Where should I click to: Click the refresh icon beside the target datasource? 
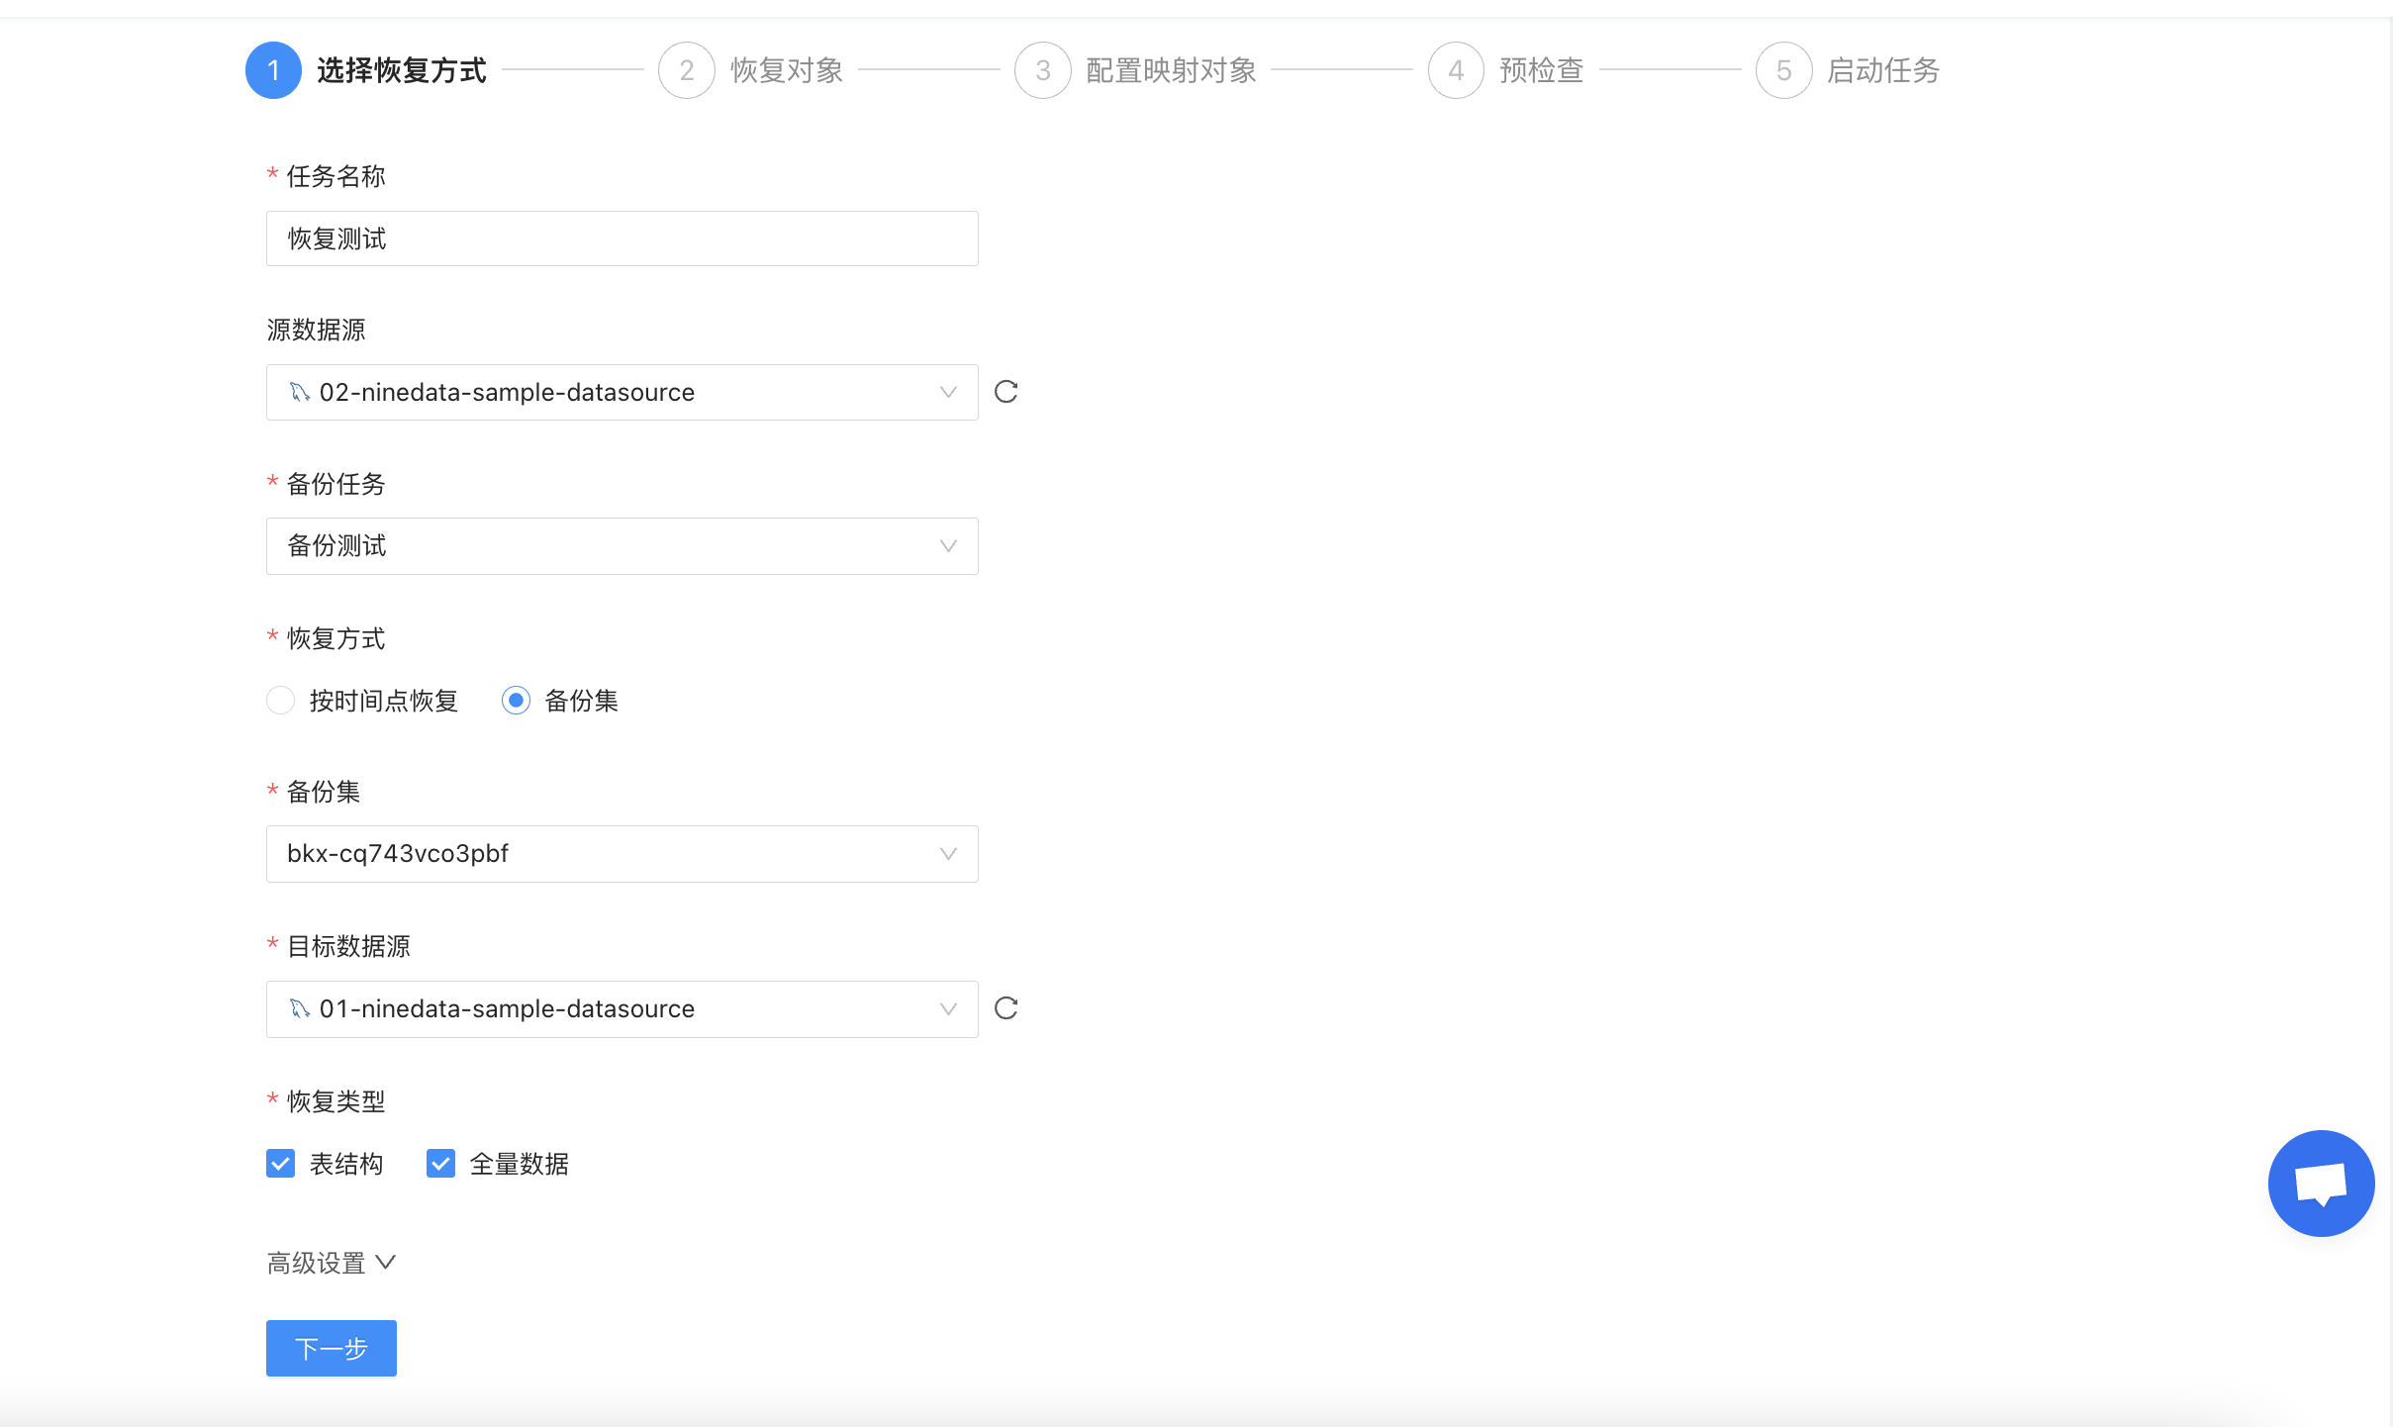(x=1005, y=1008)
